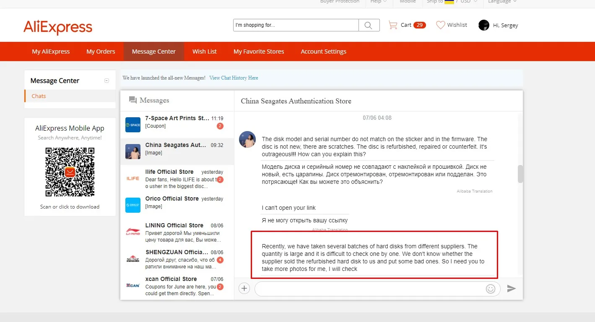
Task: Click the Scan or click to download link
Action: coord(70,207)
